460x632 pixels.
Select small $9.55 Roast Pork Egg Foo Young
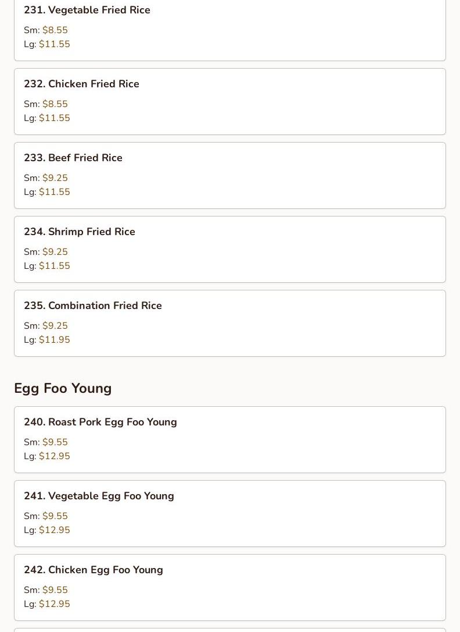pos(55,442)
